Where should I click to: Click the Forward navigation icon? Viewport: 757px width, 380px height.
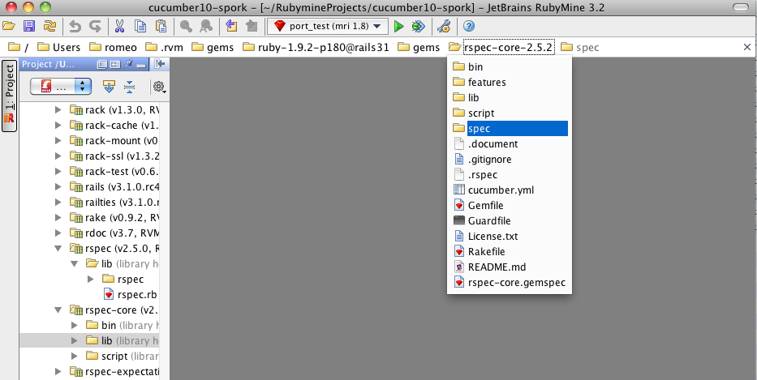pyautogui.click(x=251, y=26)
